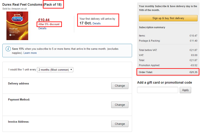
Task: Change the delivery address
Action: click(x=120, y=86)
